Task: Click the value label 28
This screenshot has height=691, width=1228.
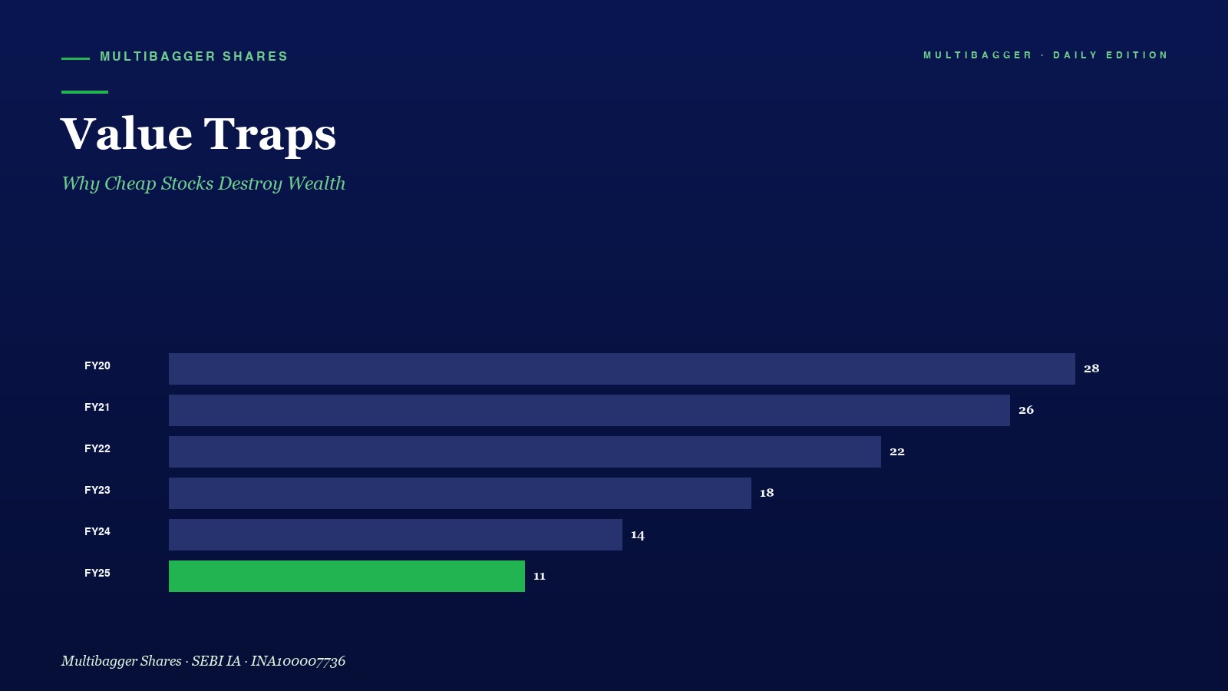Action: (x=1091, y=369)
